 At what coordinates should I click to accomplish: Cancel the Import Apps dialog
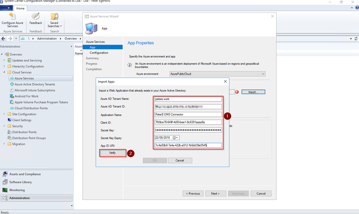[180, 160]
